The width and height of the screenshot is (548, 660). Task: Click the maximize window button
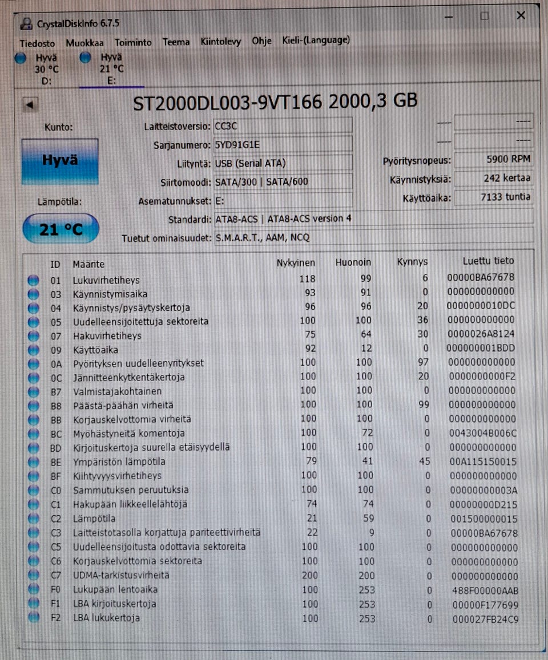pos(485,16)
